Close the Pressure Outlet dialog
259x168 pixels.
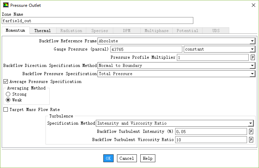253,5
